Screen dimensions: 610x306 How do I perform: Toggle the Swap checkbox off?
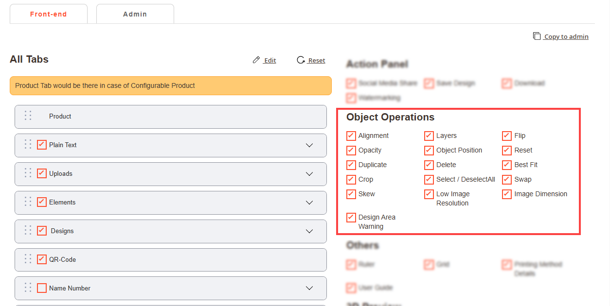coord(507,179)
